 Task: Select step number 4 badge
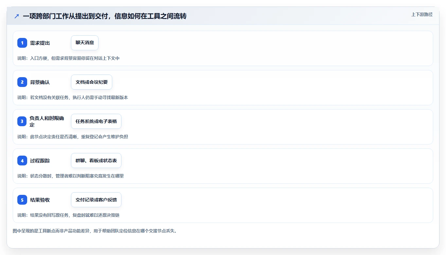22,161
